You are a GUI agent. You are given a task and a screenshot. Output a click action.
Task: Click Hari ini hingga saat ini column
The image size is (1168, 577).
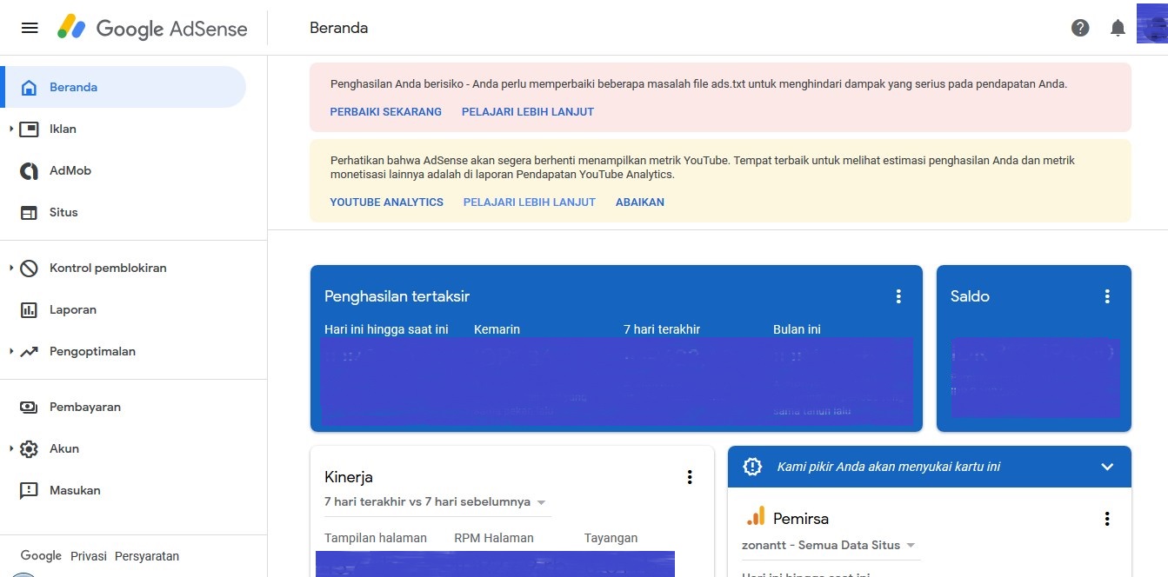(x=386, y=329)
